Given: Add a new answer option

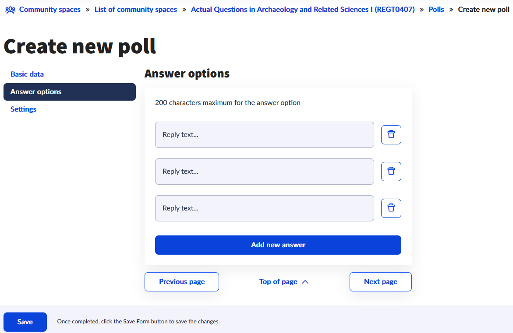Looking at the screenshot, I should click(278, 245).
